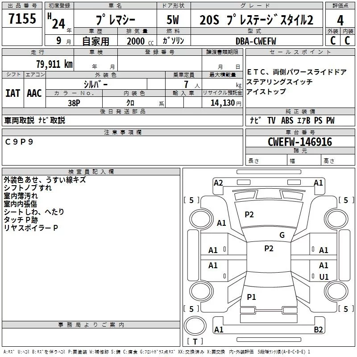Click the TV genuine equipment entry
This screenshot has width=357, height=357.
tap(271, 120)
